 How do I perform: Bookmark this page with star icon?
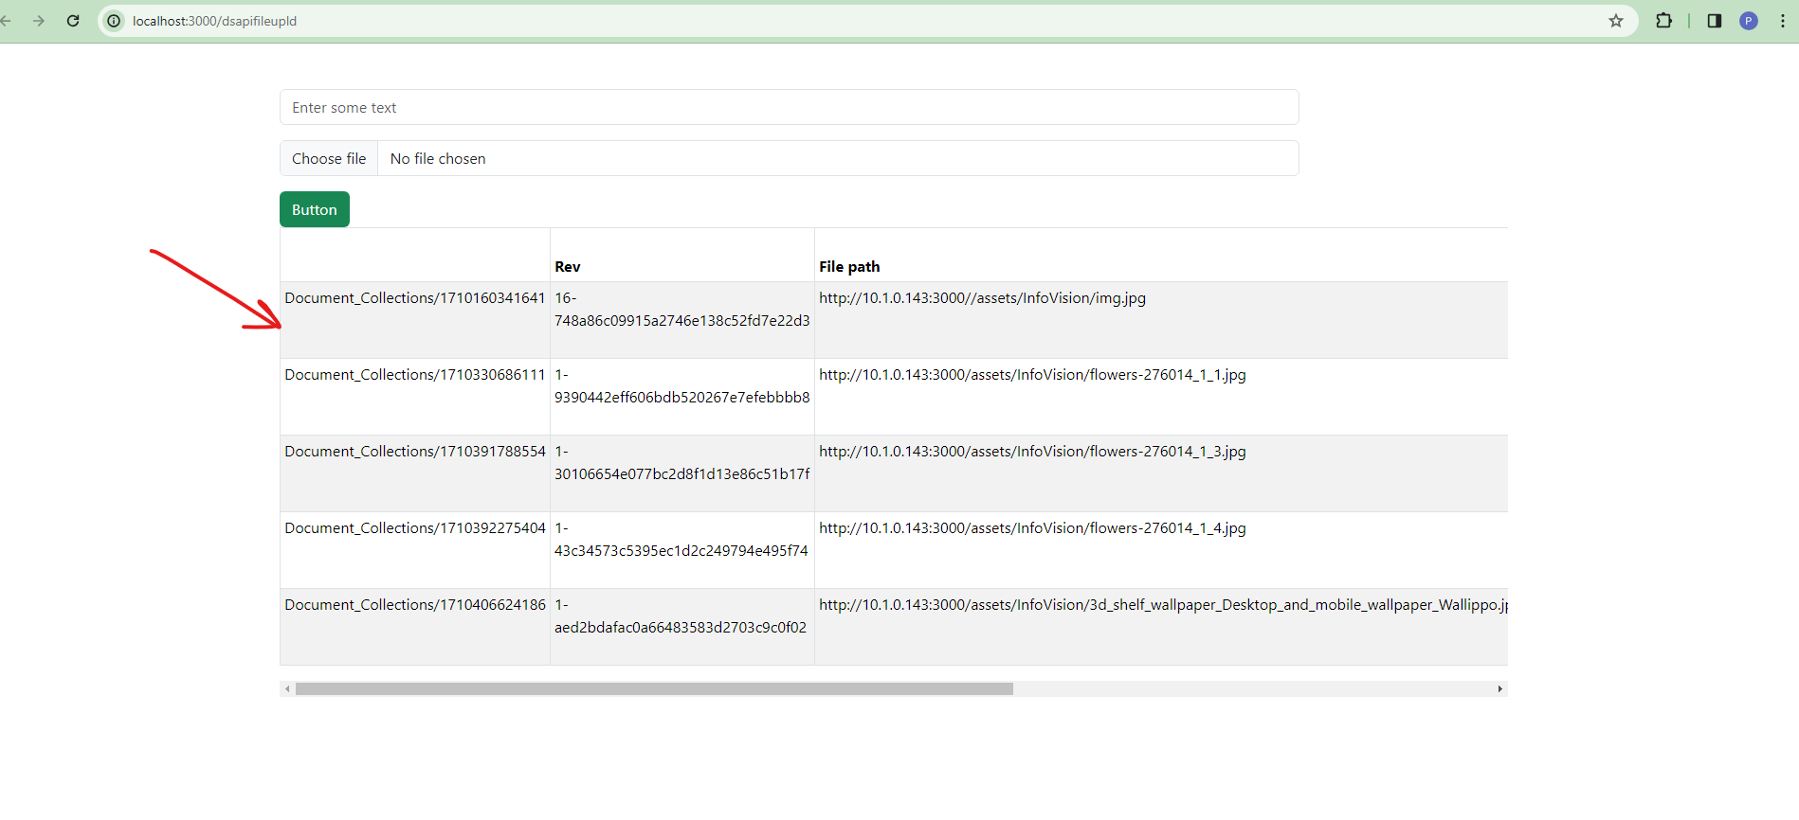1615,21
